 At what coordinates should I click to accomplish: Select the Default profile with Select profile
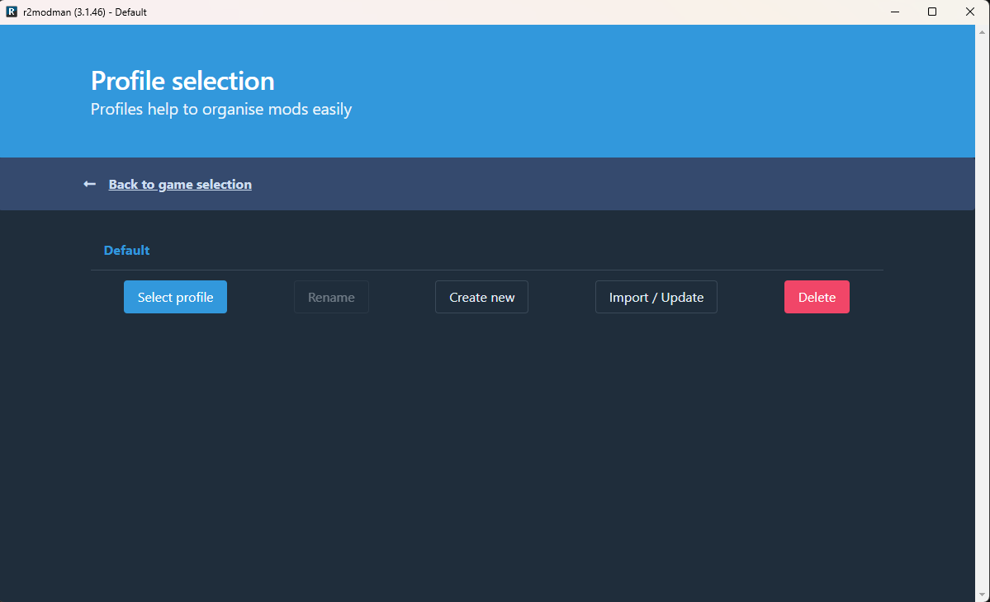(175, 296)
